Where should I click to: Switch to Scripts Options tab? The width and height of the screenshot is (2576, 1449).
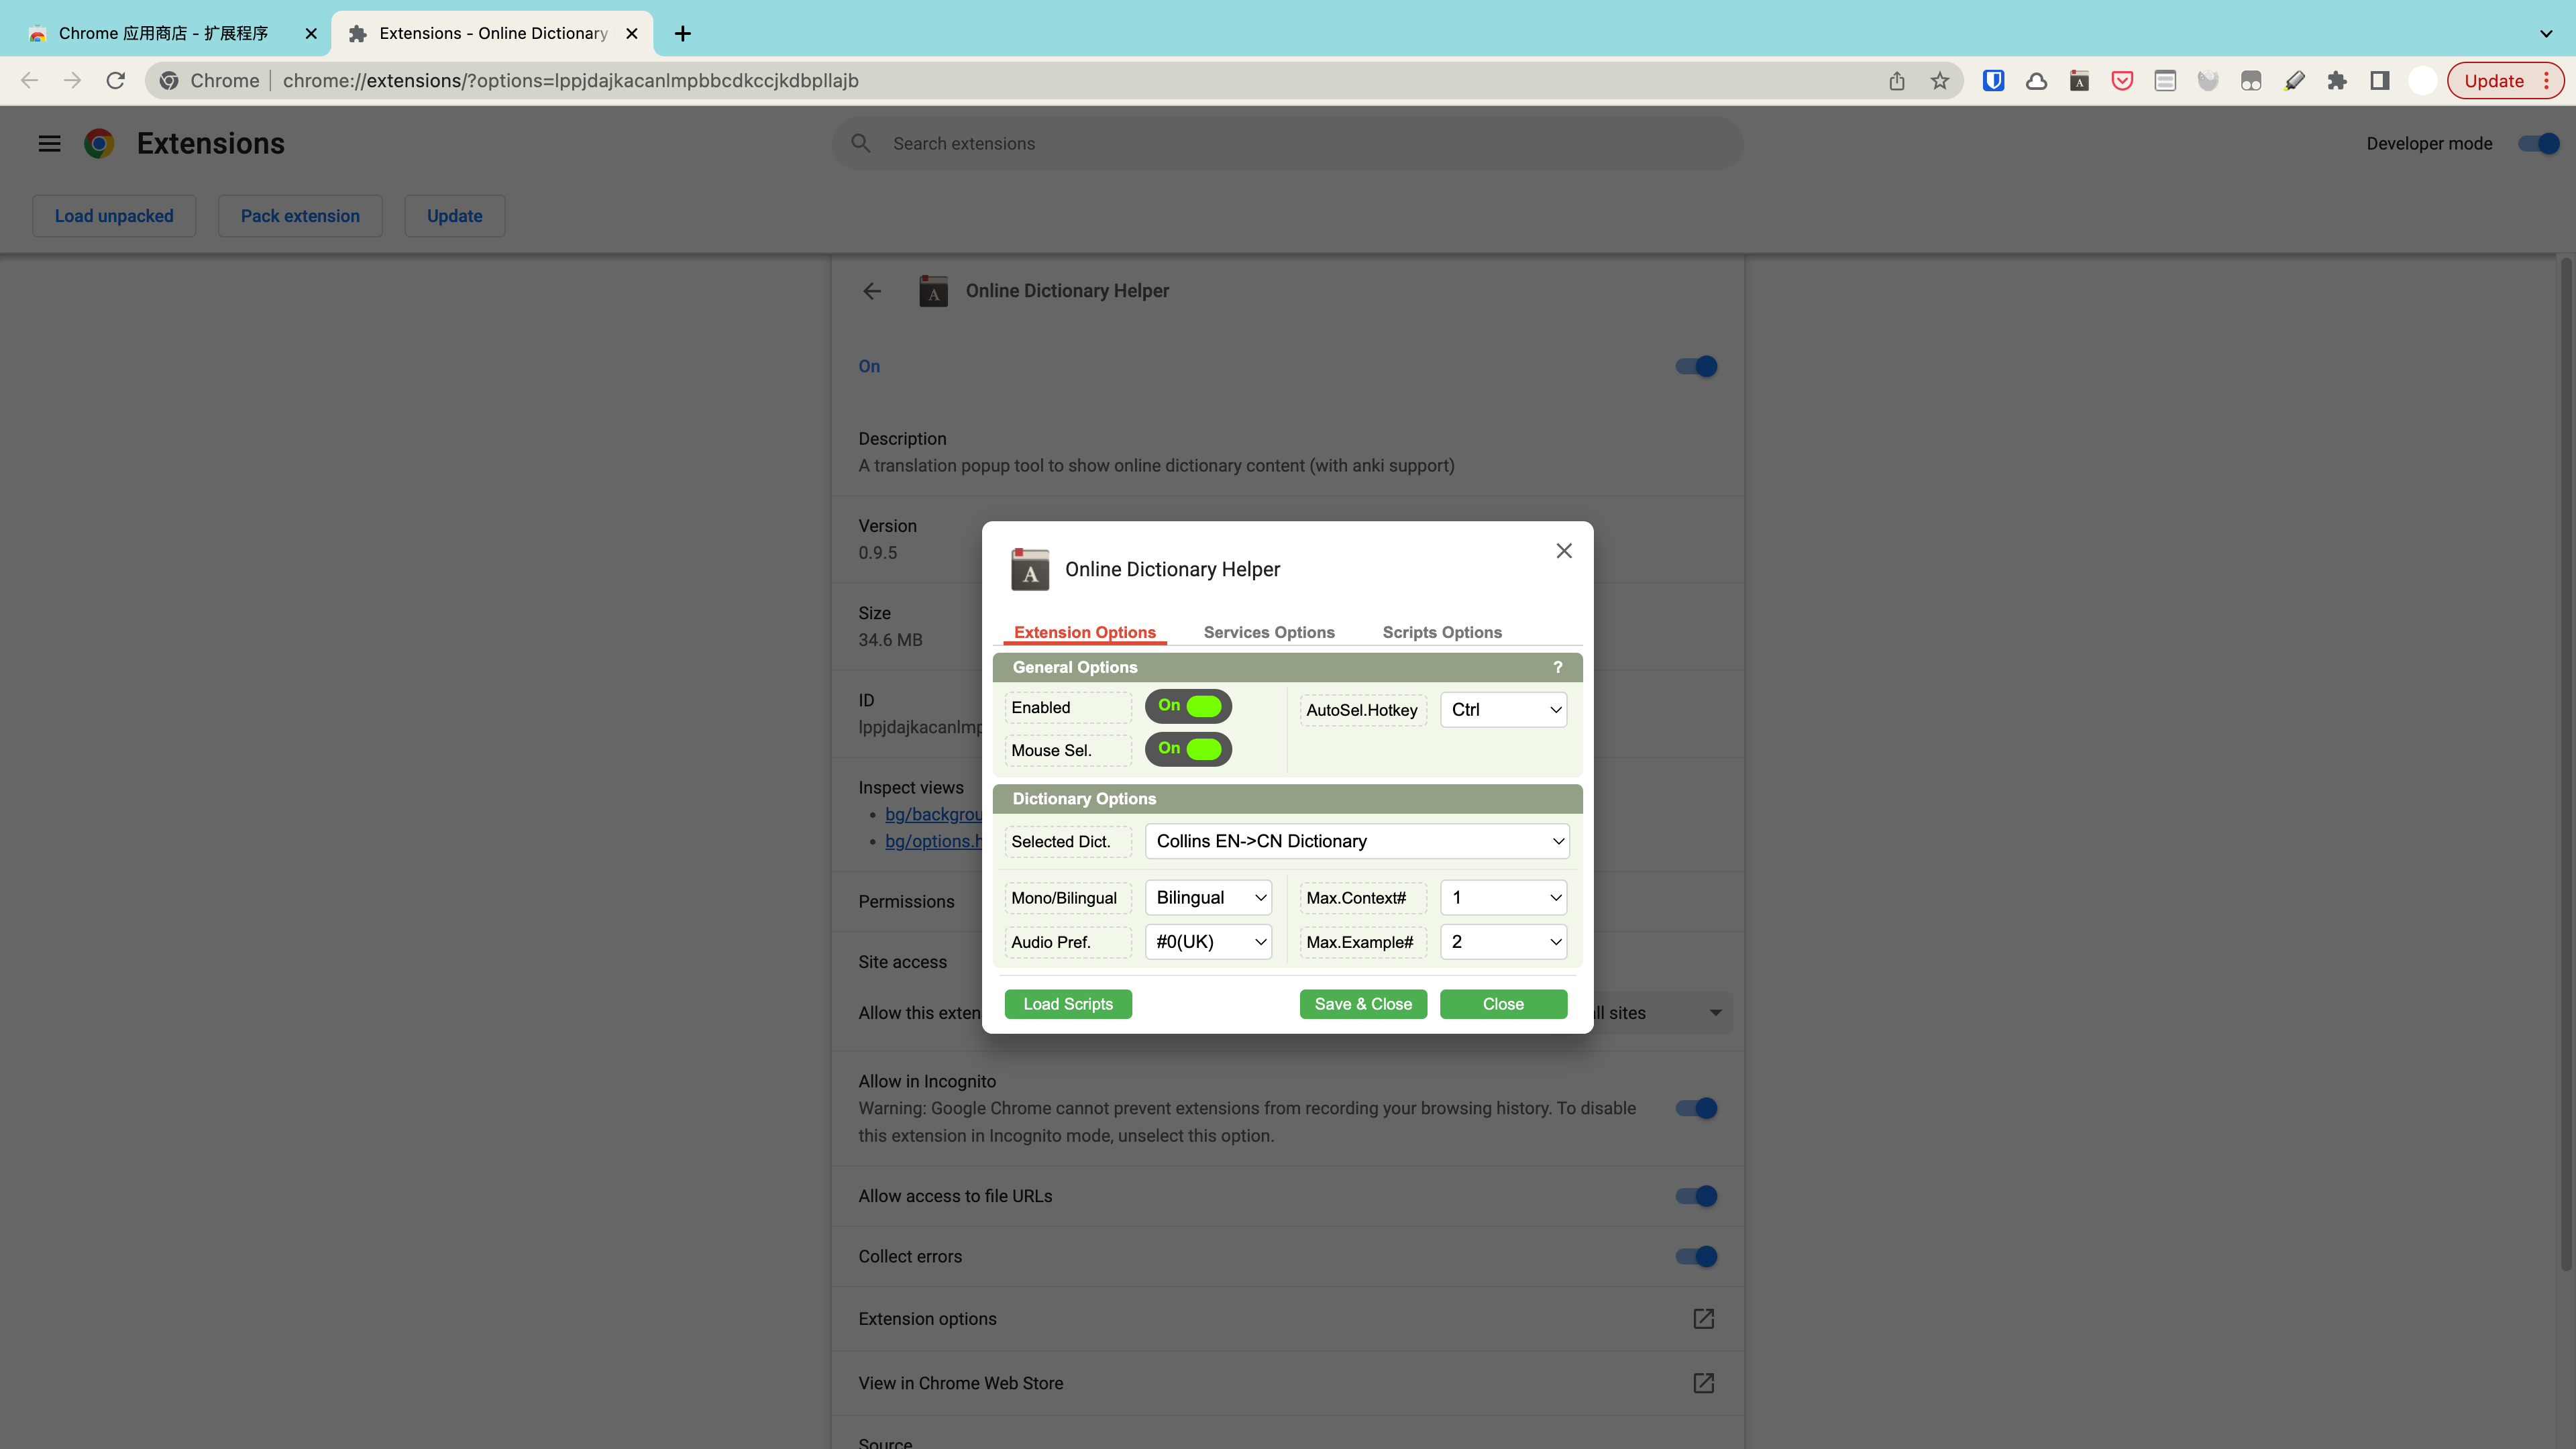(x=1442, y=632)
